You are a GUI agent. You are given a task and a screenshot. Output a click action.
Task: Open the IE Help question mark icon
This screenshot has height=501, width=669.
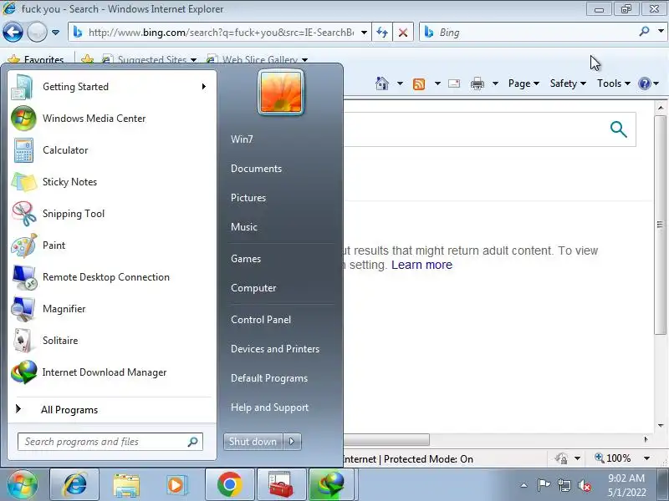(x=644, y=83)
